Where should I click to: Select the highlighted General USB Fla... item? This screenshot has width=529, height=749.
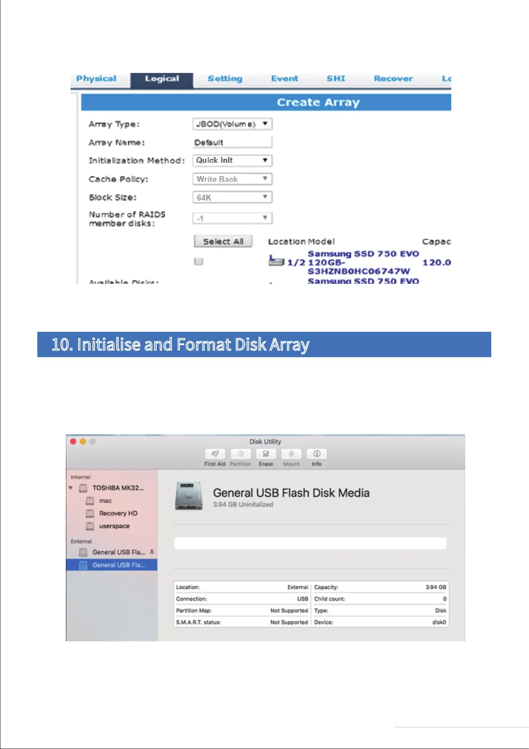(x=111, y=565)
